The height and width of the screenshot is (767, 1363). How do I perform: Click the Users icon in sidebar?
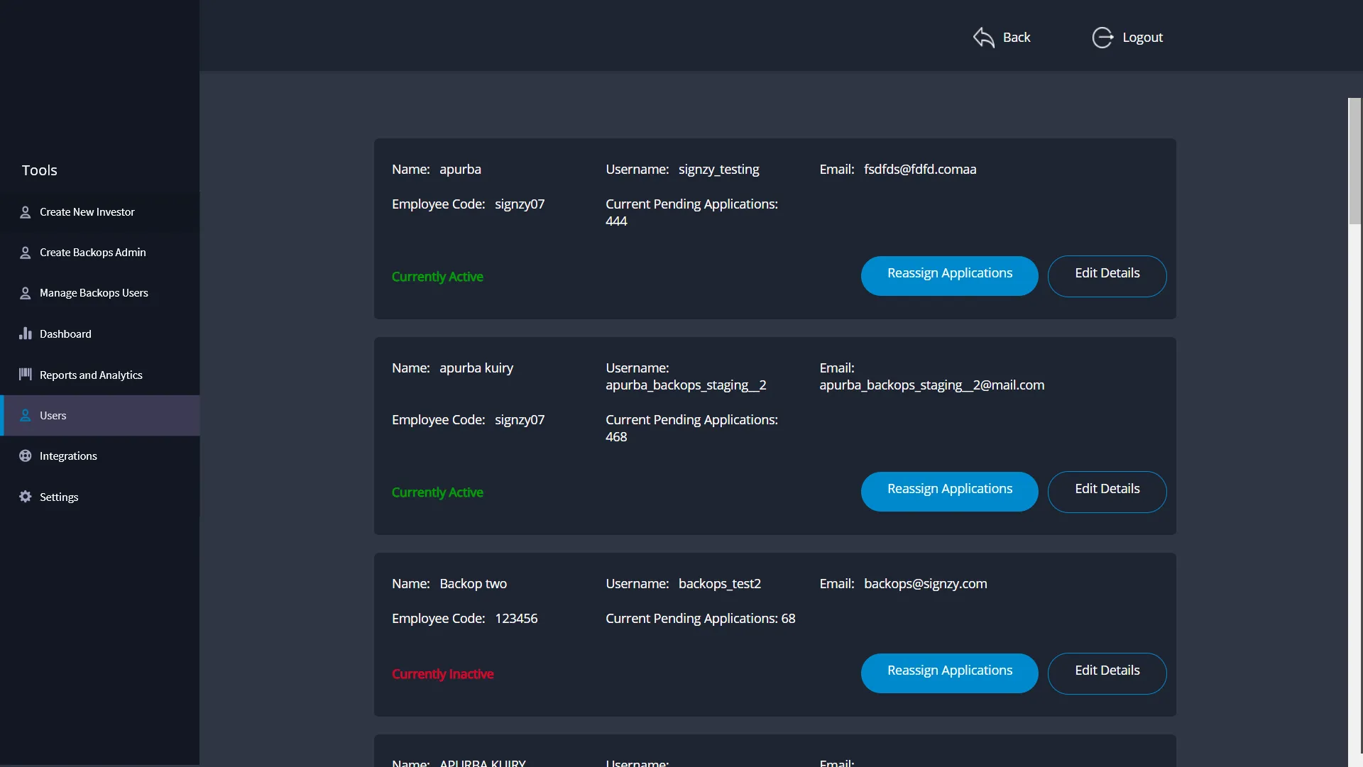click(x=26, y=416)
